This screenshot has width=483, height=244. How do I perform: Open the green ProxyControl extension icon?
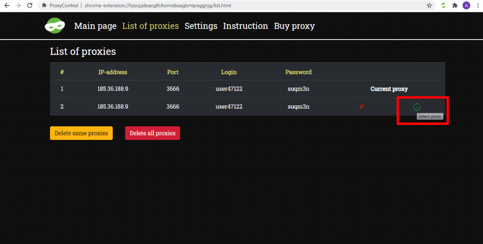click(x=443, y=5)
